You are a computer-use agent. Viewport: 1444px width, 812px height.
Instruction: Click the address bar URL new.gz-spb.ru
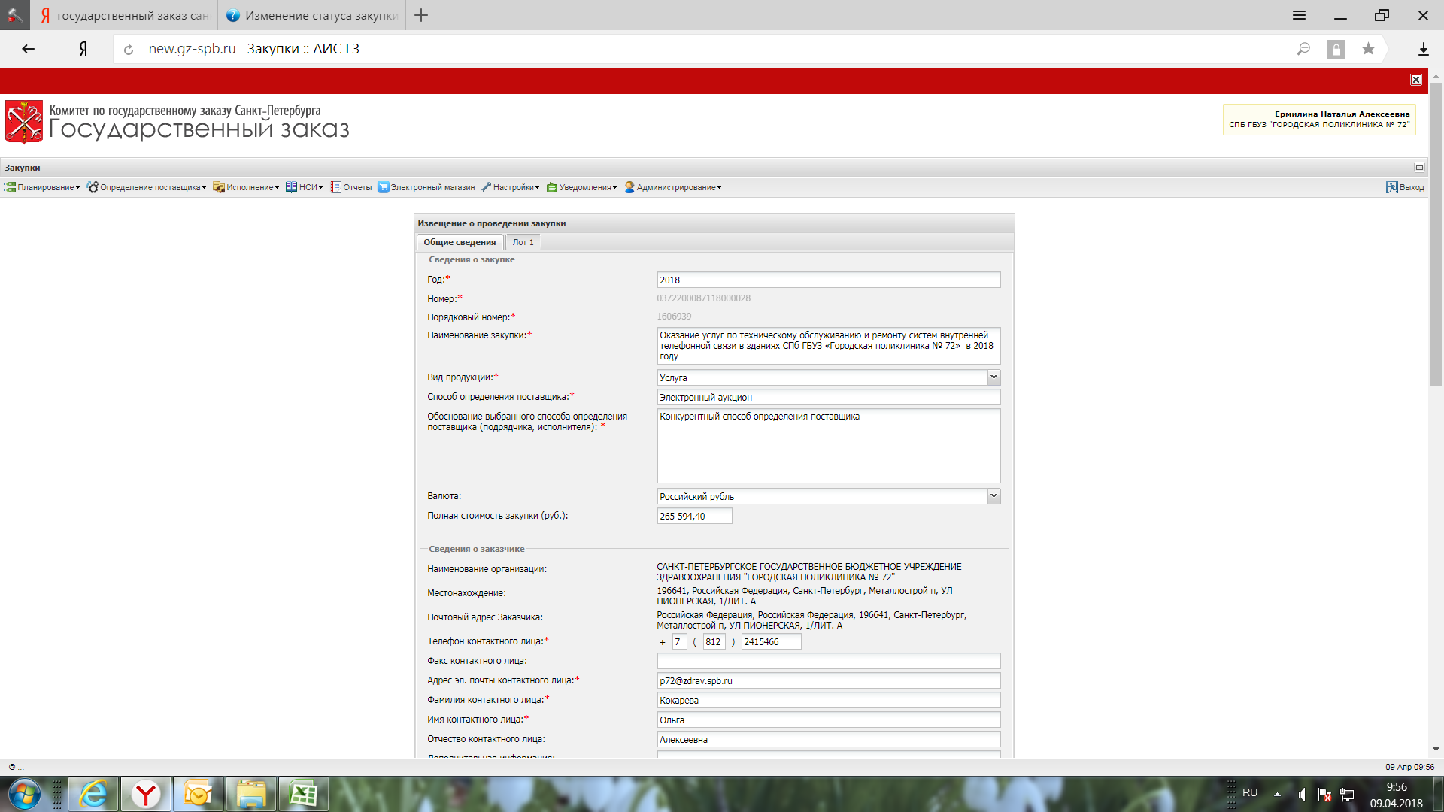pyautogui.click(x=192, y=49)
